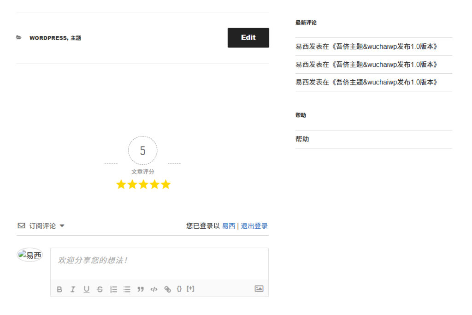Click the image upload icon
The width and height of the screenshot is (472, 315).
[x=259, y=289]
